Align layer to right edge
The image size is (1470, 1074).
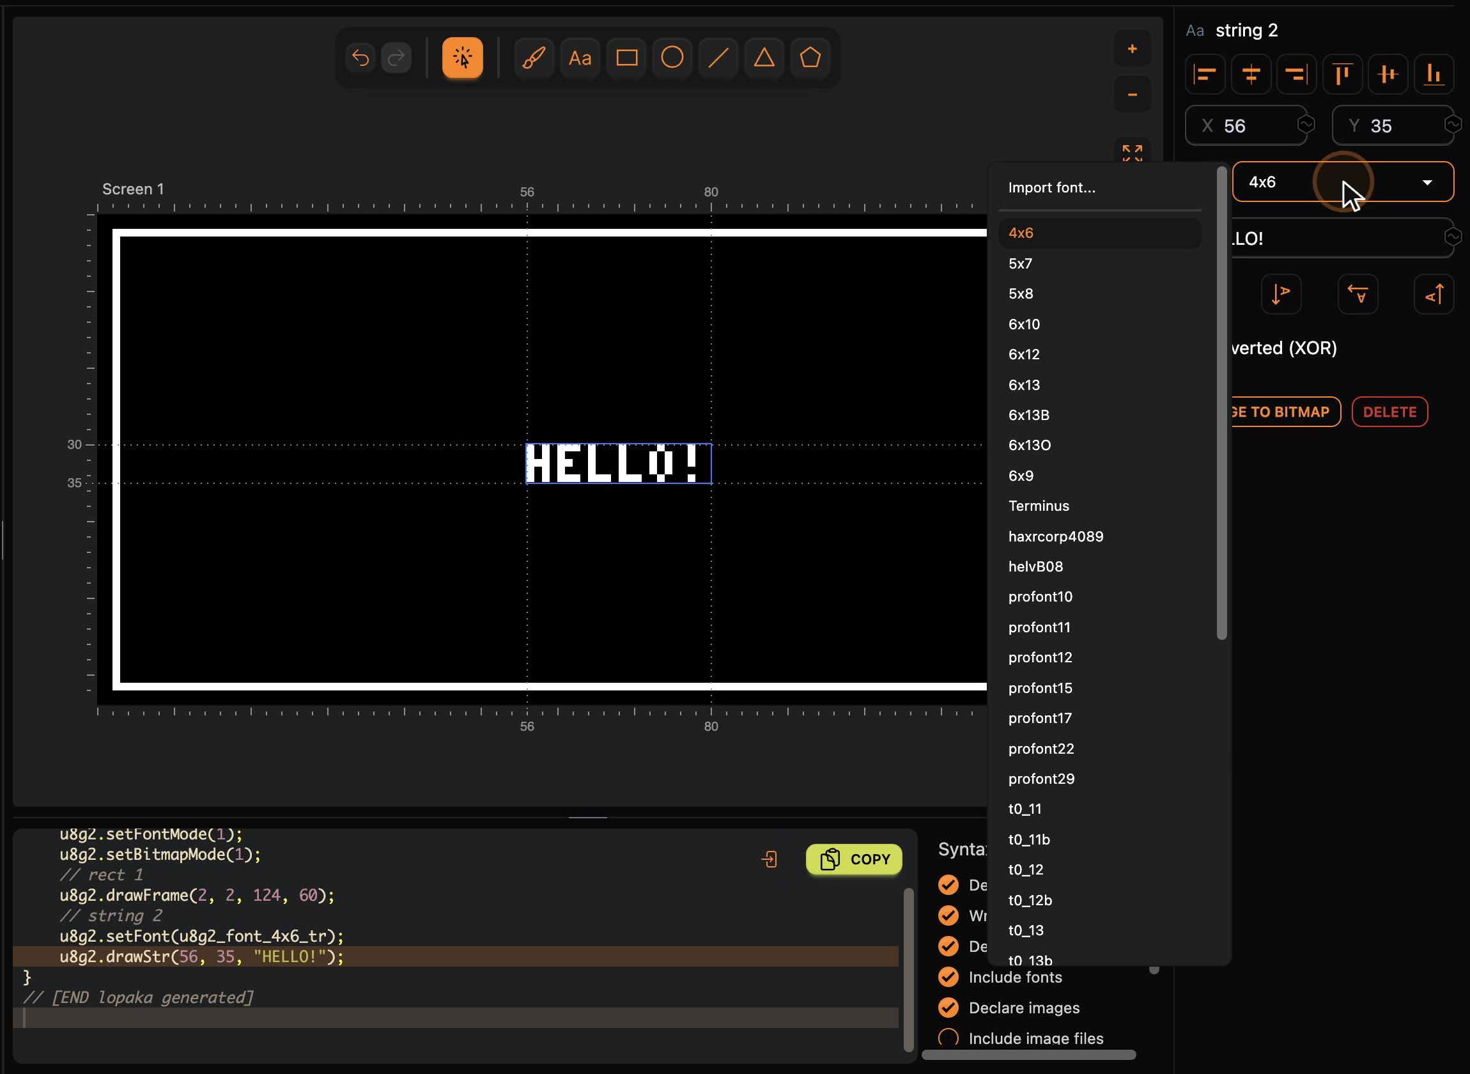[1297, 74]
